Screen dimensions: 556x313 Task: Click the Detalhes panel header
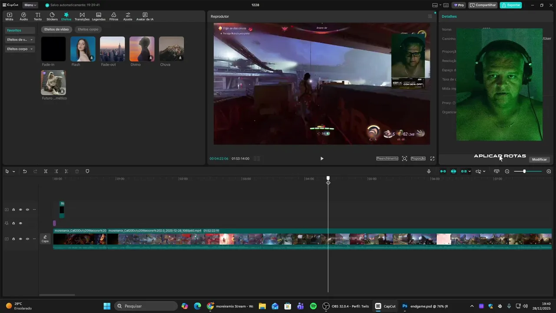[449, 17]
